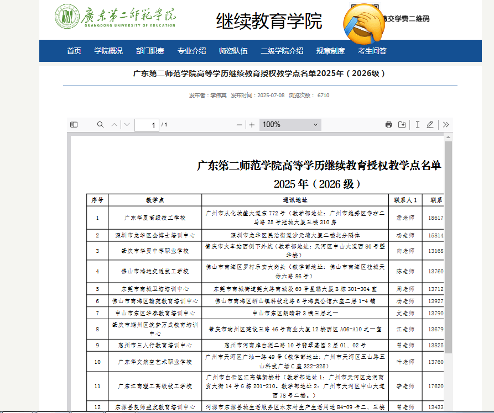Select the draw pen tool
Image resolution: width=494 pixels, height=413 pixels.
430,125
